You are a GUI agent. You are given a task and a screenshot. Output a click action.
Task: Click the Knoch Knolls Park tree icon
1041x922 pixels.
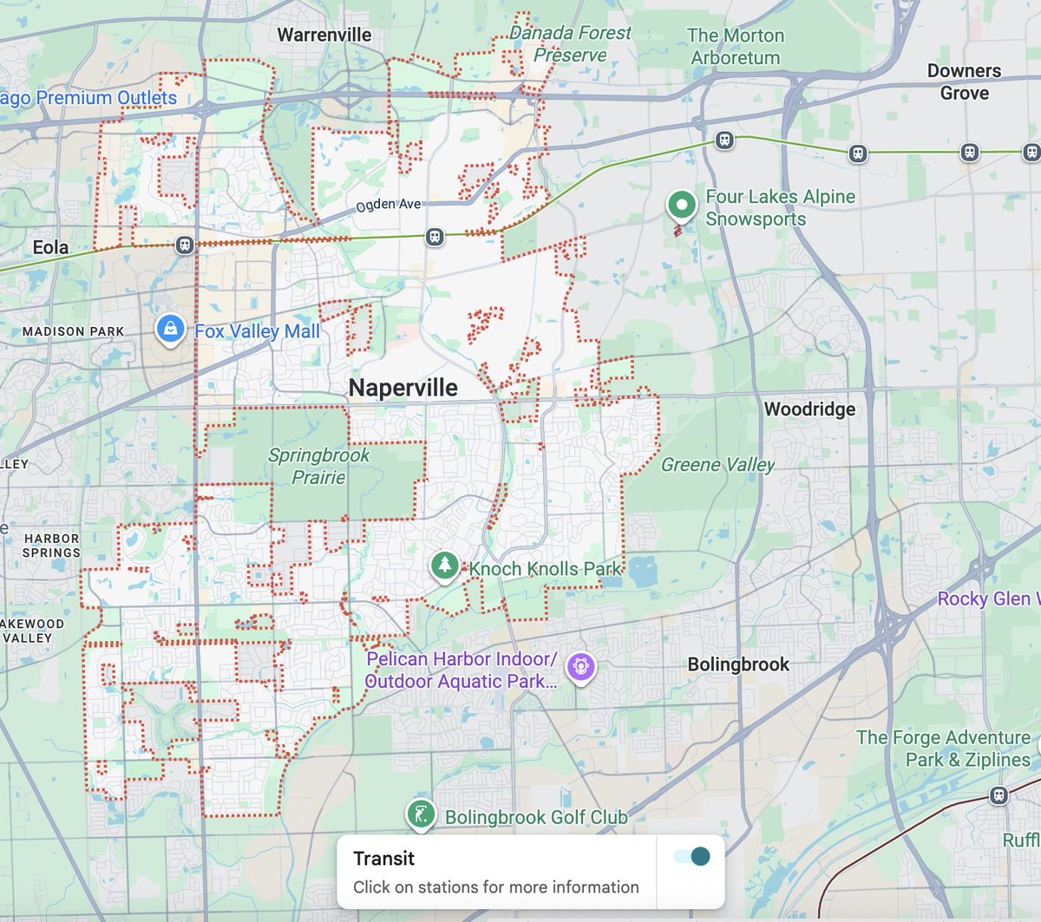pos(444,567)
